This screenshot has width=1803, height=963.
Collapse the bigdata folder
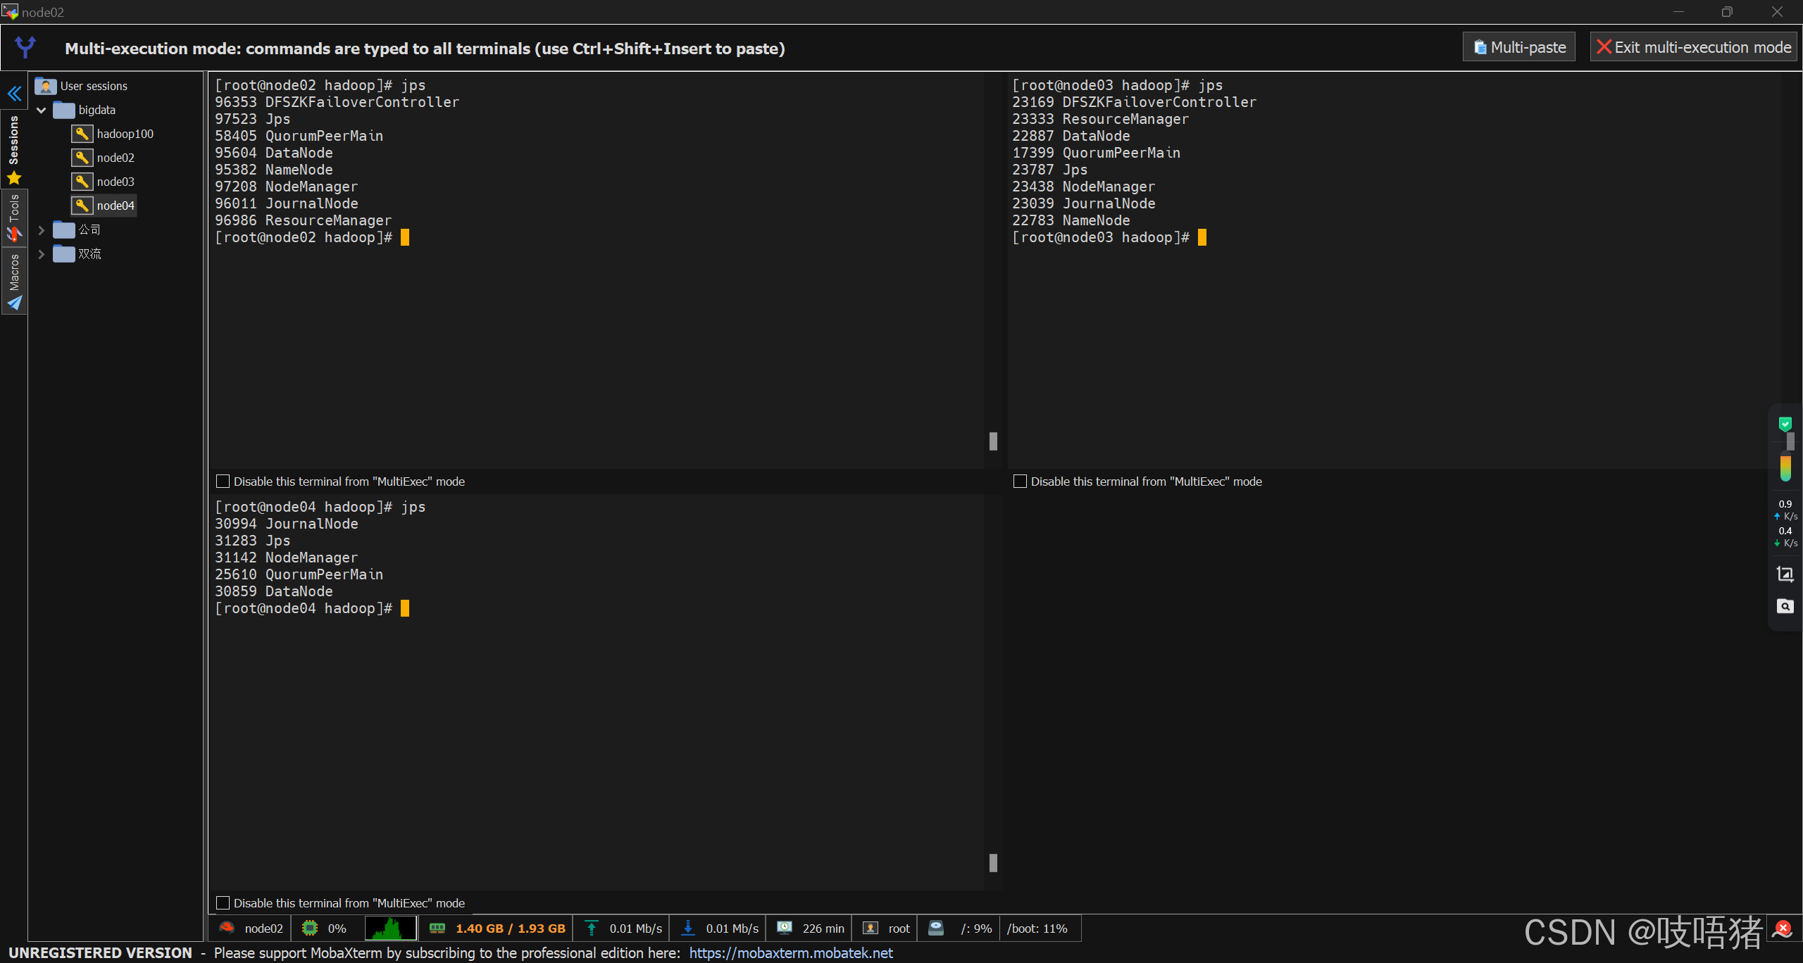pos(42,110)
